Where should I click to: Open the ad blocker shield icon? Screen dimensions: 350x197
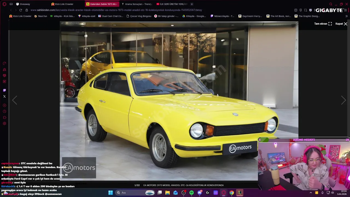point(310,10)
